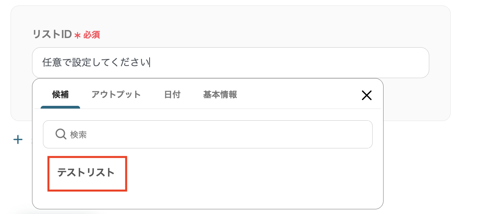Screen dimensions: 489x214
Task: Click the 検索 placeholder text
Action: click(x=79, y=135)
